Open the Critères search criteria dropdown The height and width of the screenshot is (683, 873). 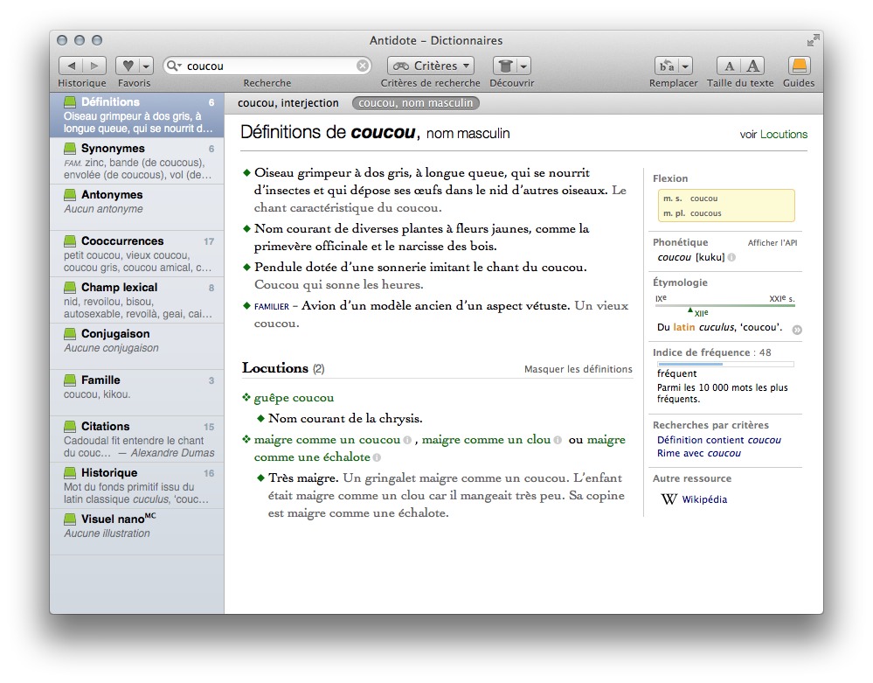[x=431, y=66]
